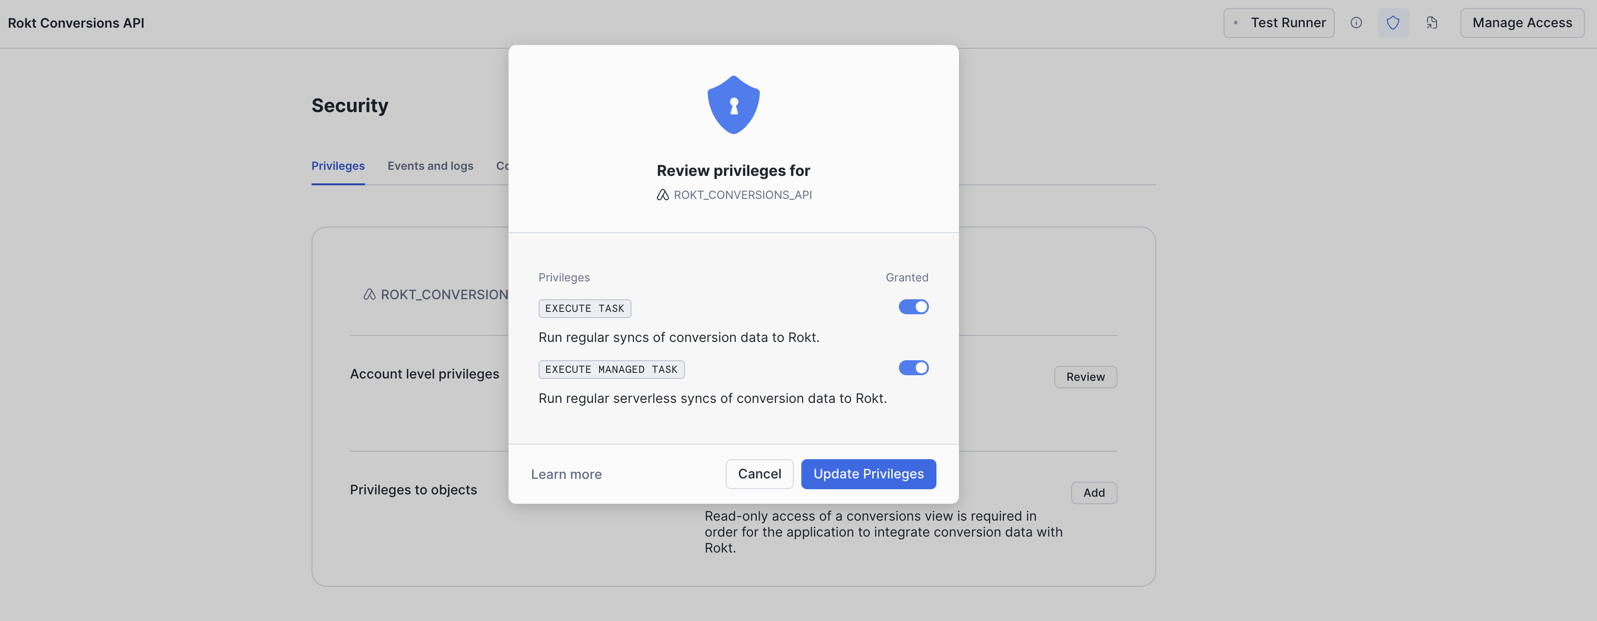Open the Learn more link

click(x=566, y=473)
